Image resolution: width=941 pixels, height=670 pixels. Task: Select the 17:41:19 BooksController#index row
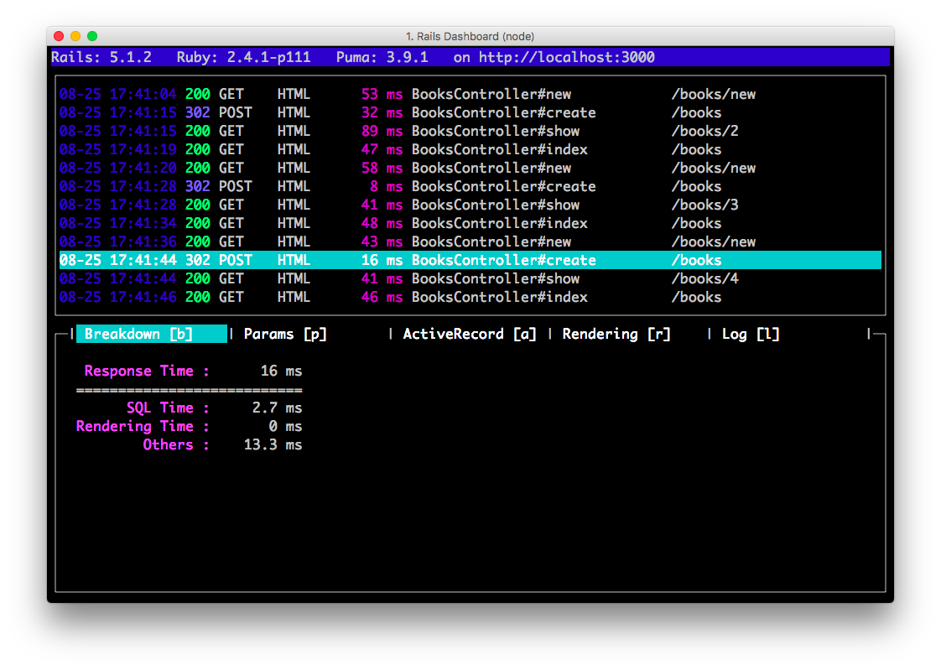coord(470,149)
